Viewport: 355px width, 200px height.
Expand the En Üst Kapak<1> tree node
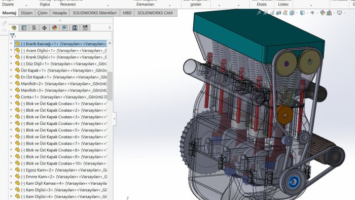[x=11, y=77]
